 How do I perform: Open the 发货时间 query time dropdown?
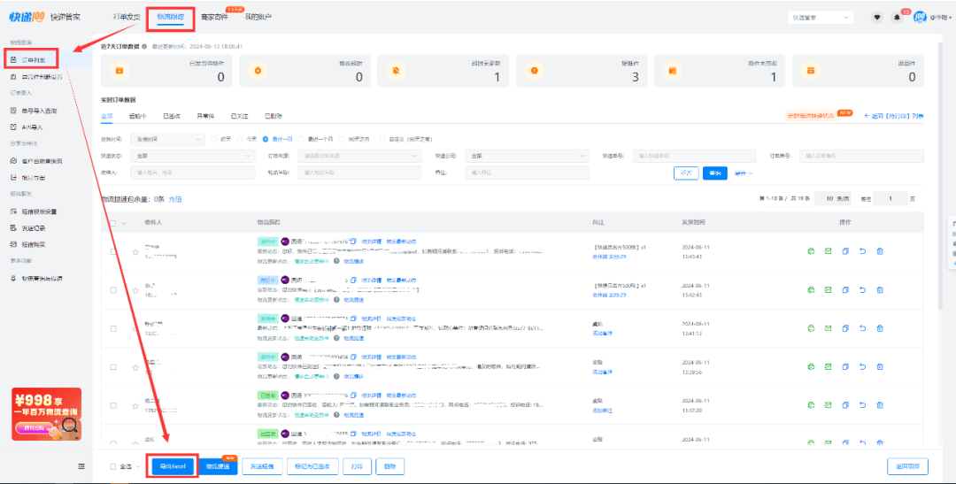pos(167,140)
